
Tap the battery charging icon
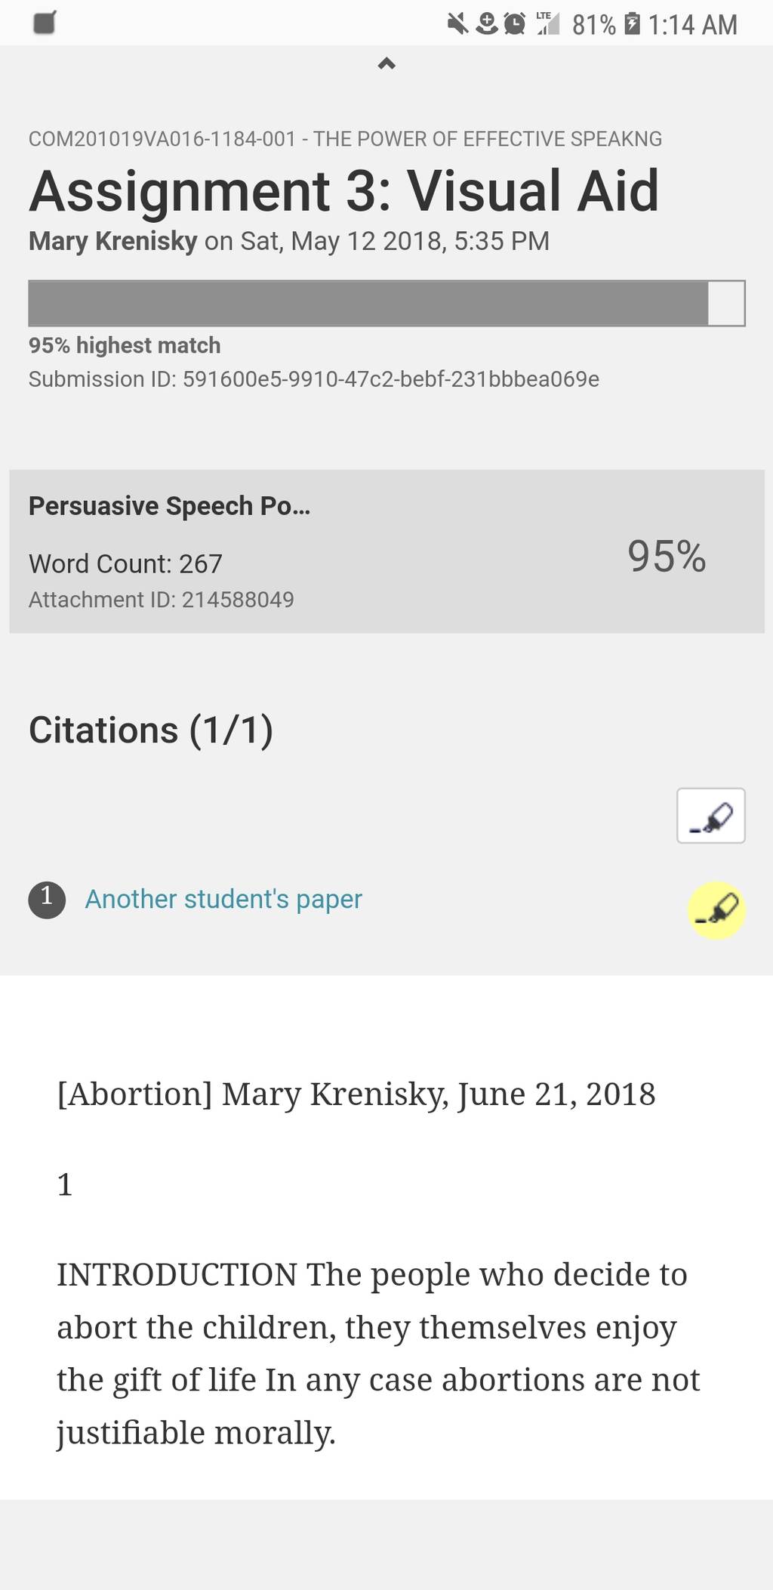[633, 24]
